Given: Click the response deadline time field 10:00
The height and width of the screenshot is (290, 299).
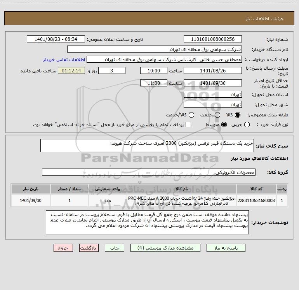Looking at the screenshot, I should (x=154, y=70).
